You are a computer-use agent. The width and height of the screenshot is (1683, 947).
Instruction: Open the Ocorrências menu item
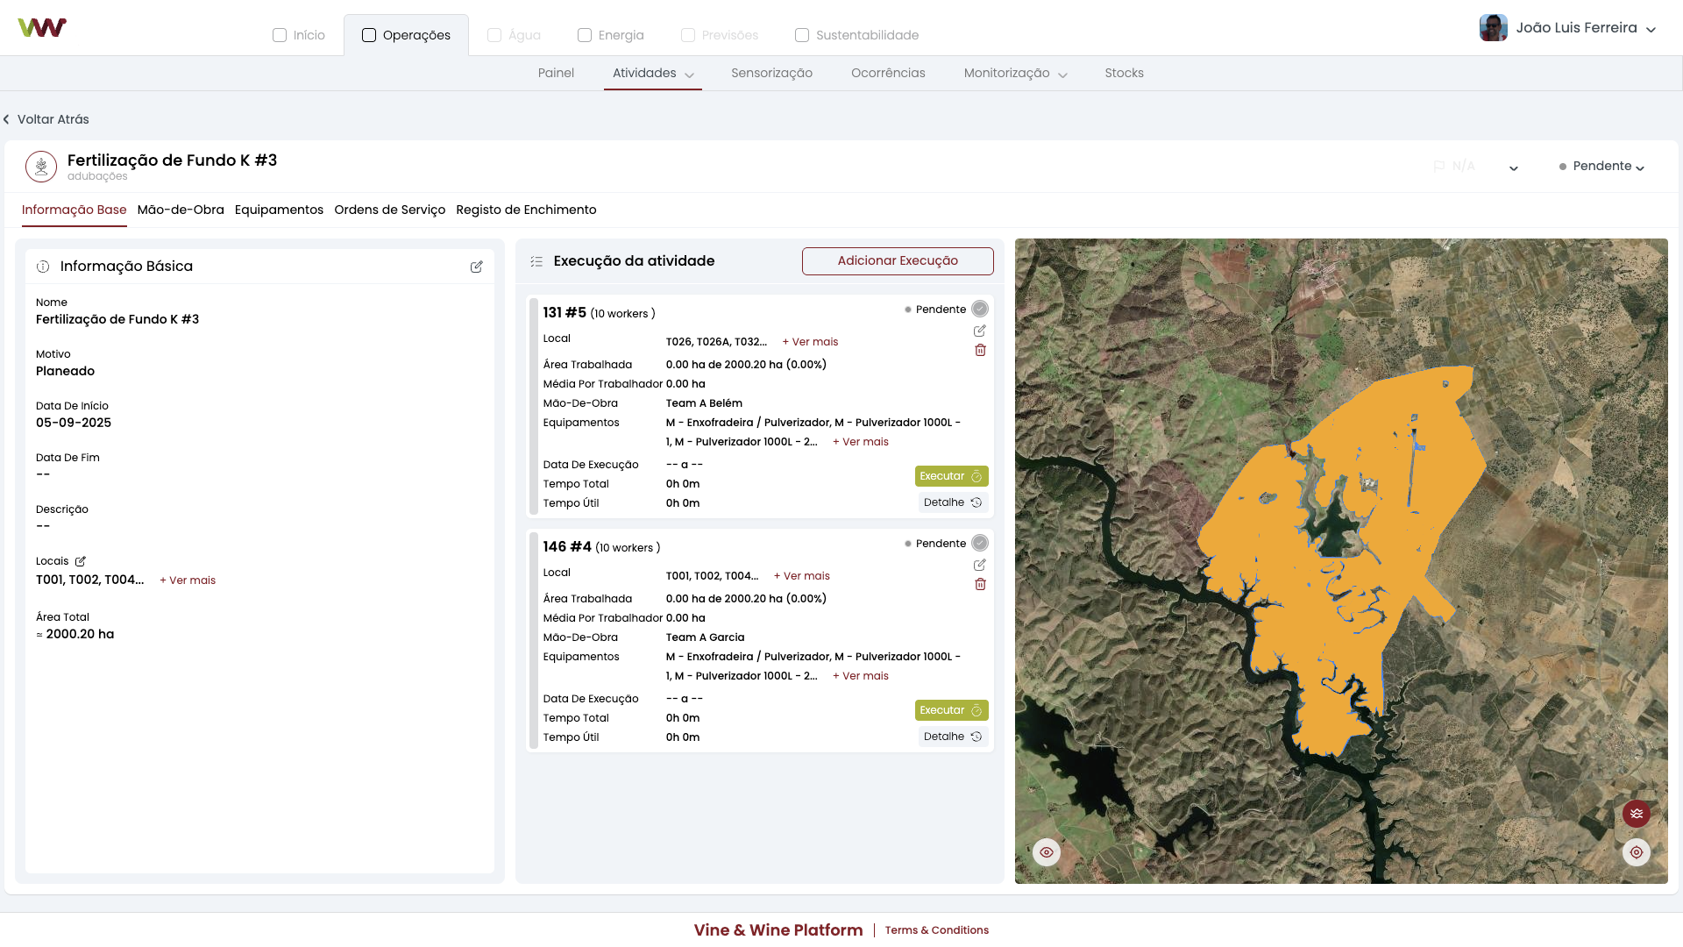click(888, 74)
